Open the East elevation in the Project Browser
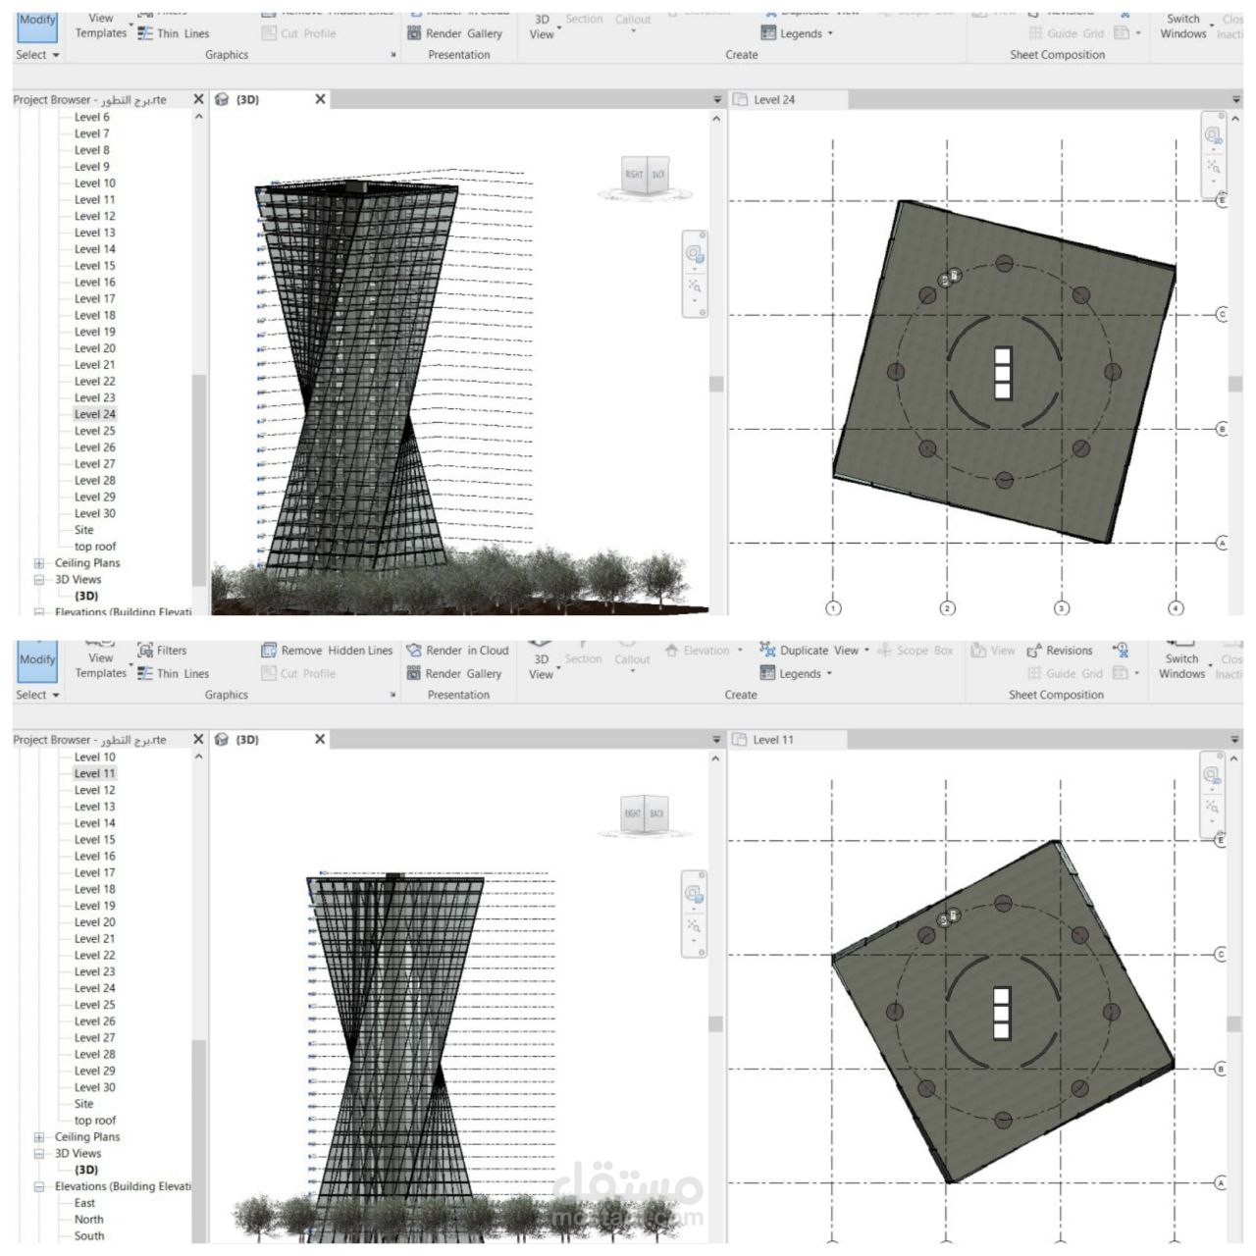Viewport: 1256px width, 1256px height. point(84,1203)
